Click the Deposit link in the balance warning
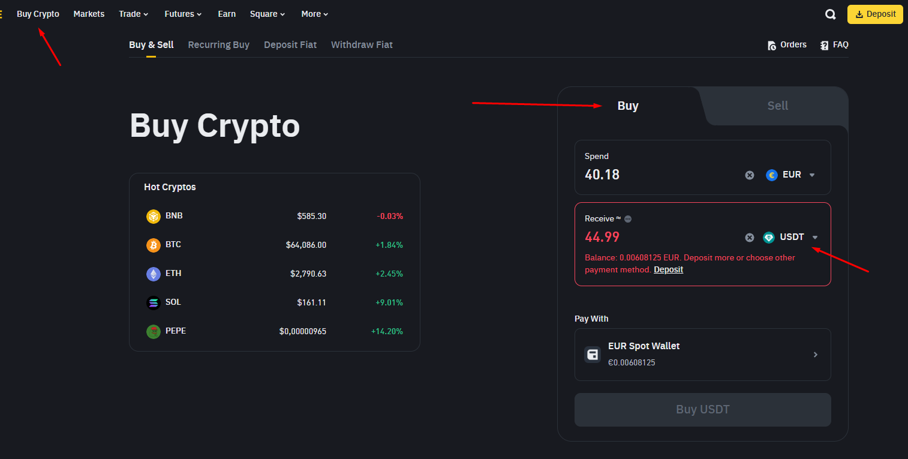908x459 pixels. pos(668,270)
